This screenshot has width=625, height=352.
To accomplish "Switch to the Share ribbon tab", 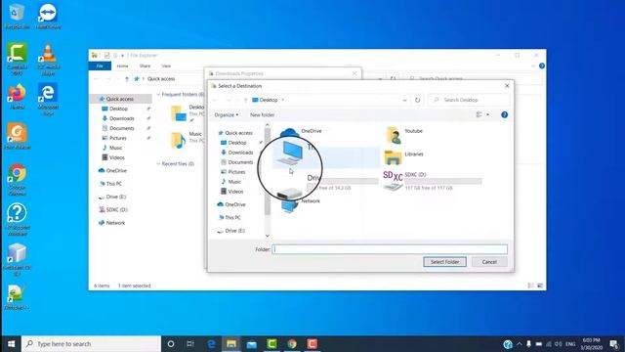I will (x=145, y=66).
